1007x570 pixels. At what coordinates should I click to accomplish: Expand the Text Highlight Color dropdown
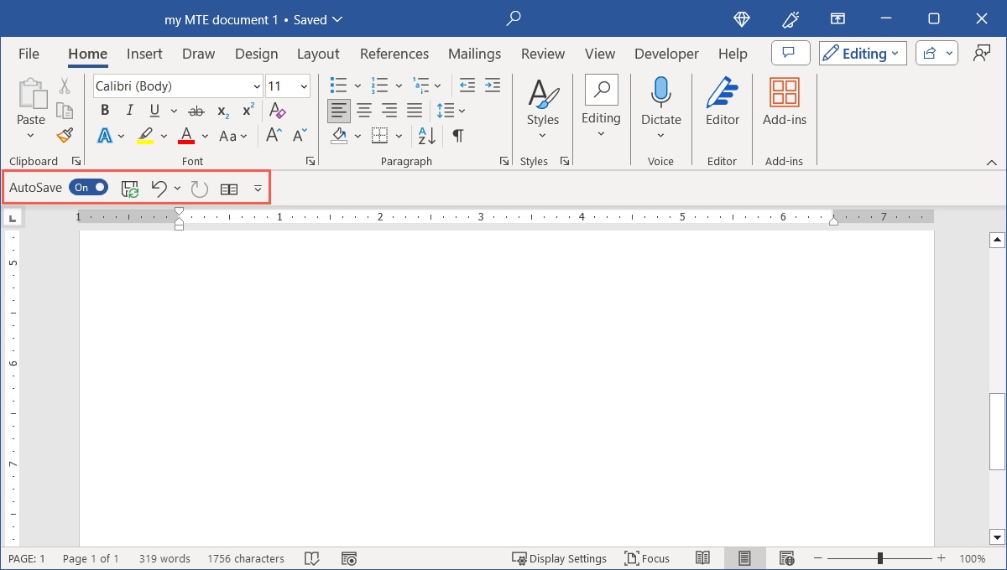click(164, 136)
